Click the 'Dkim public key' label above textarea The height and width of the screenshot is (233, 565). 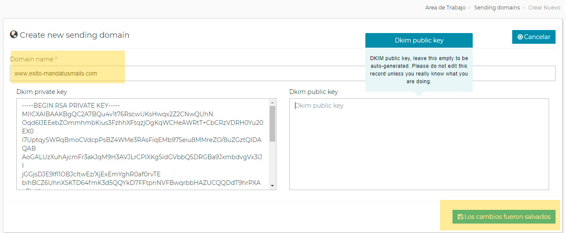(x=313, y=92)
